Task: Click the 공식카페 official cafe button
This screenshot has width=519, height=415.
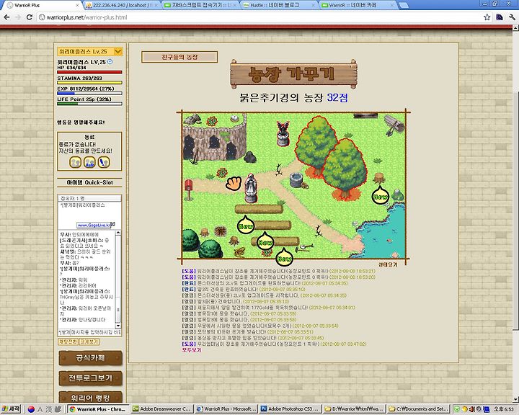Action: click(x=90, y=358)
